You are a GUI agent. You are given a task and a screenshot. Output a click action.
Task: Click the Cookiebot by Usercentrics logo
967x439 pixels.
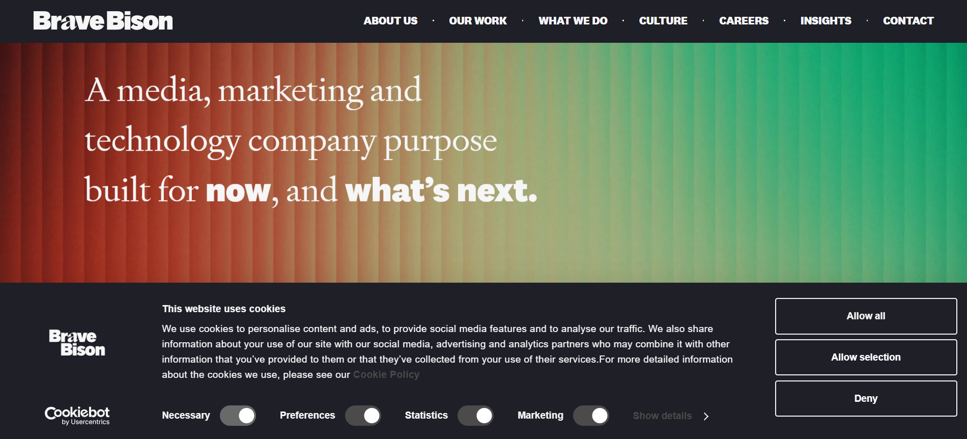point(77,416)
